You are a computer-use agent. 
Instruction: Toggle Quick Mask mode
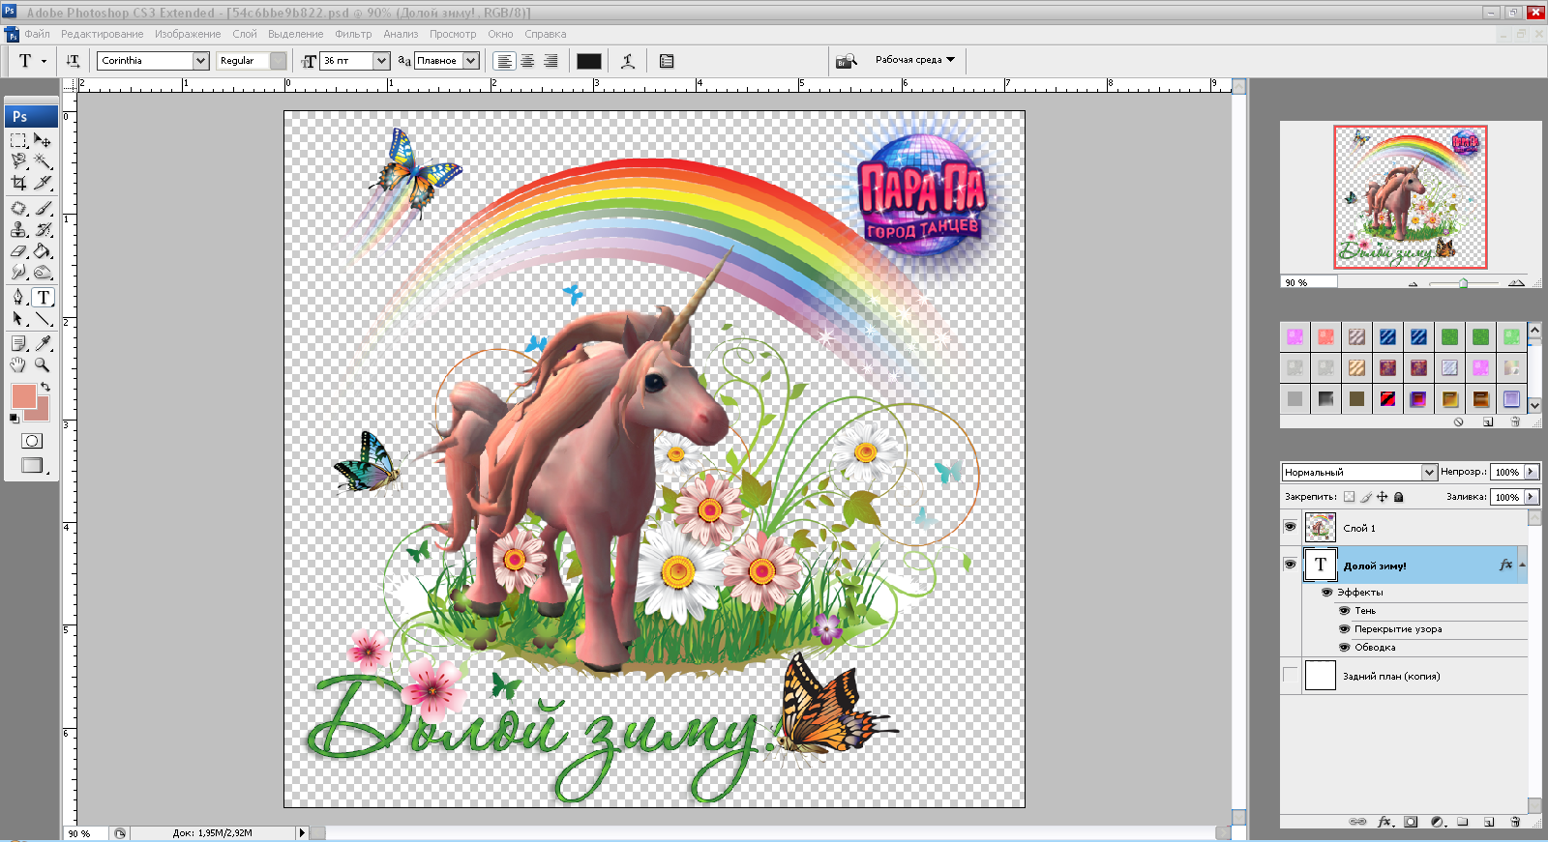click(32, 441)
